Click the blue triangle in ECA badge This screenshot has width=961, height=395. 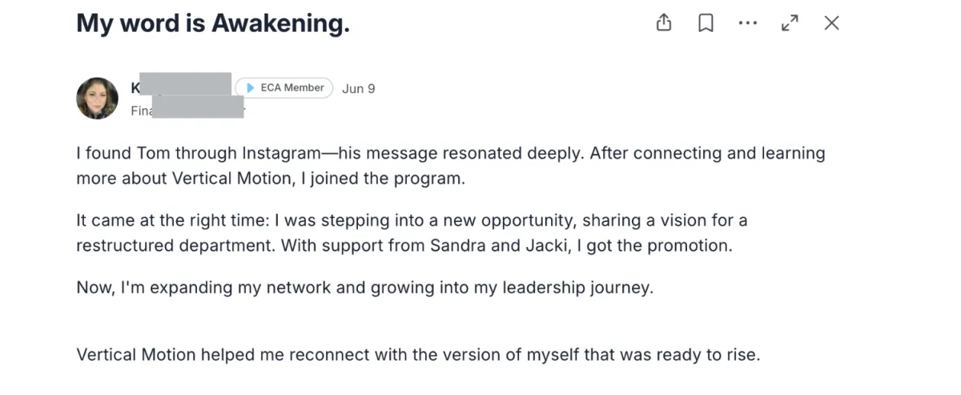(251, 88)
